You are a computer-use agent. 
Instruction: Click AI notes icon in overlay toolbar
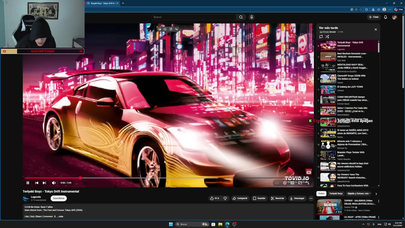[171, 29]
